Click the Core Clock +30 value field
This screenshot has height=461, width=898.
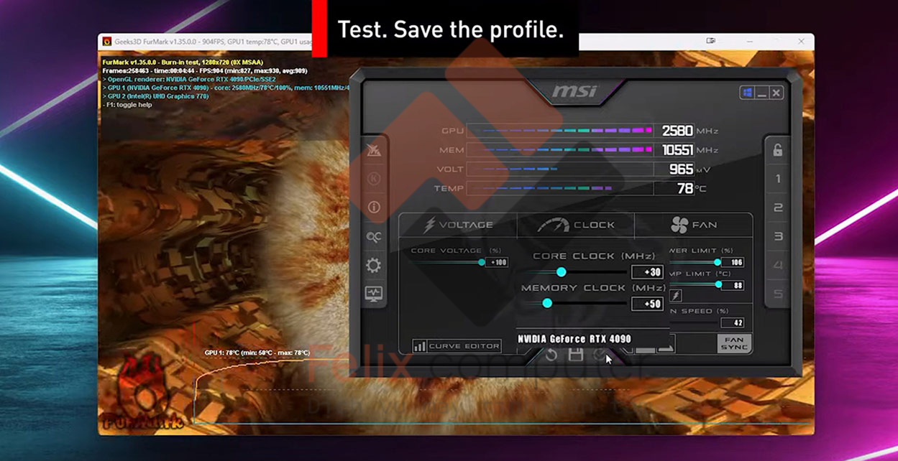pos(646,272)
